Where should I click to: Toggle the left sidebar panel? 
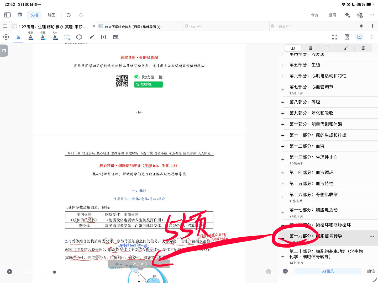coord(7,15)
